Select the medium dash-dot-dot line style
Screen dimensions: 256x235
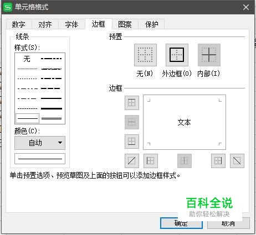pos(52,59)
